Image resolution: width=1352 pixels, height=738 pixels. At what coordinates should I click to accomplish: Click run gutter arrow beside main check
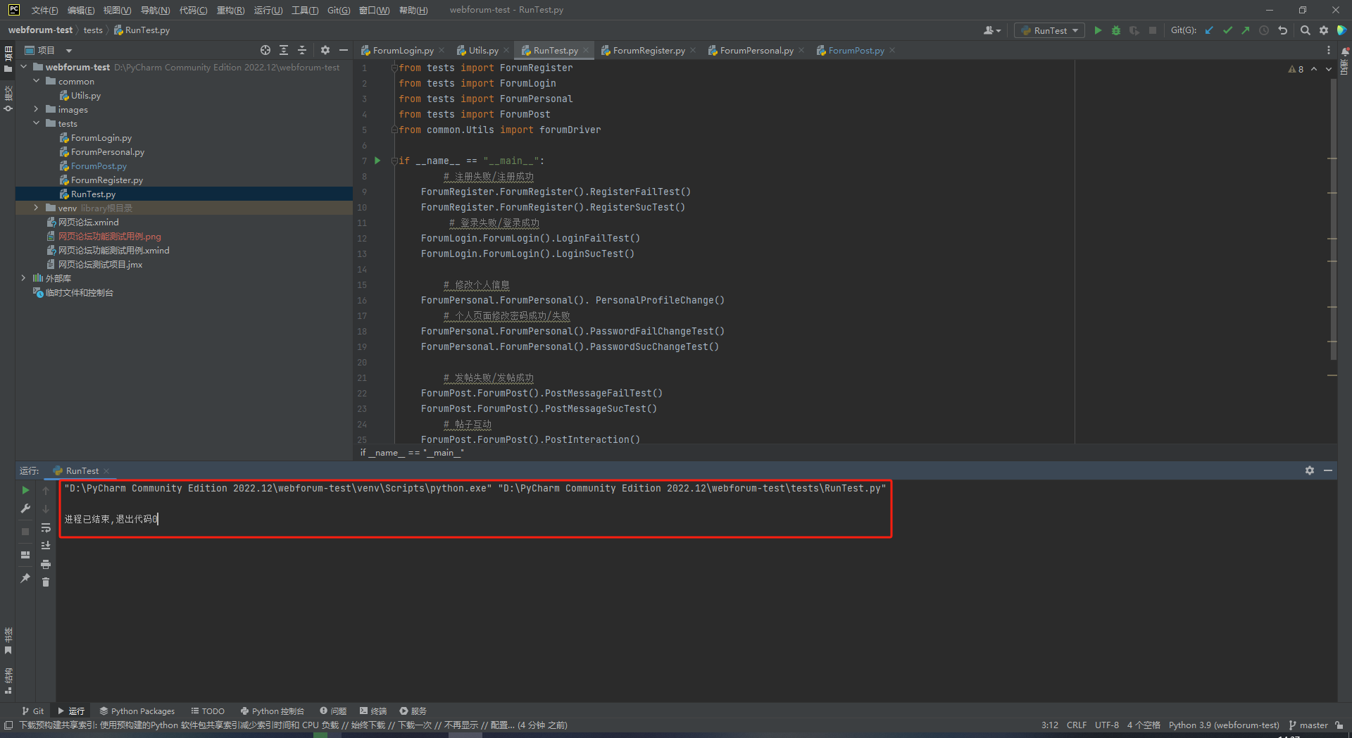tap(377, 161)
